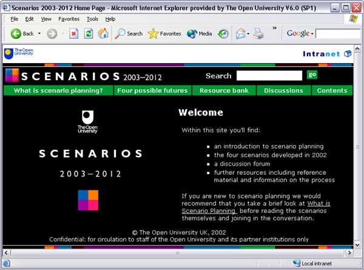The height and width of the screenshot is (270, 364).
Task: Expand the Mail button dropdown arrow
Action: [x=248, y=34]
